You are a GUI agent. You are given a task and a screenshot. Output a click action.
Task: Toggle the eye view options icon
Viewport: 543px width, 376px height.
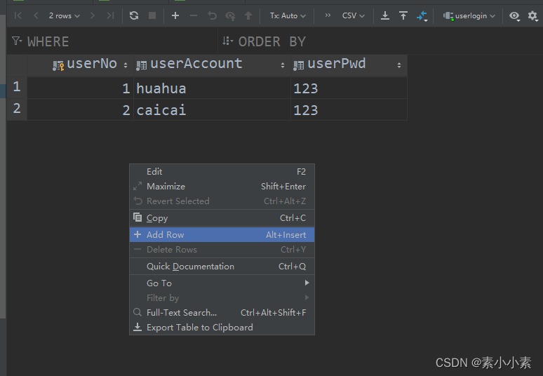(515, 16)
